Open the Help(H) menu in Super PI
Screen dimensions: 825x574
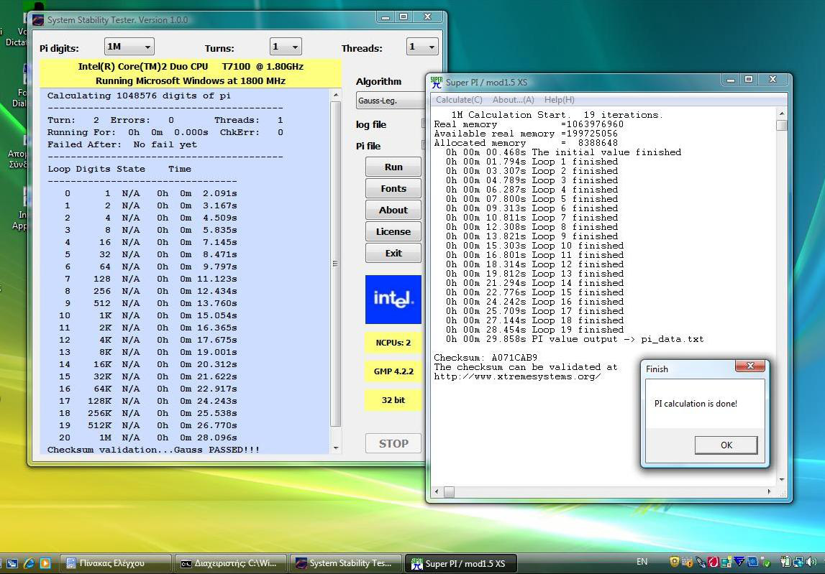(x=560, y=100)
